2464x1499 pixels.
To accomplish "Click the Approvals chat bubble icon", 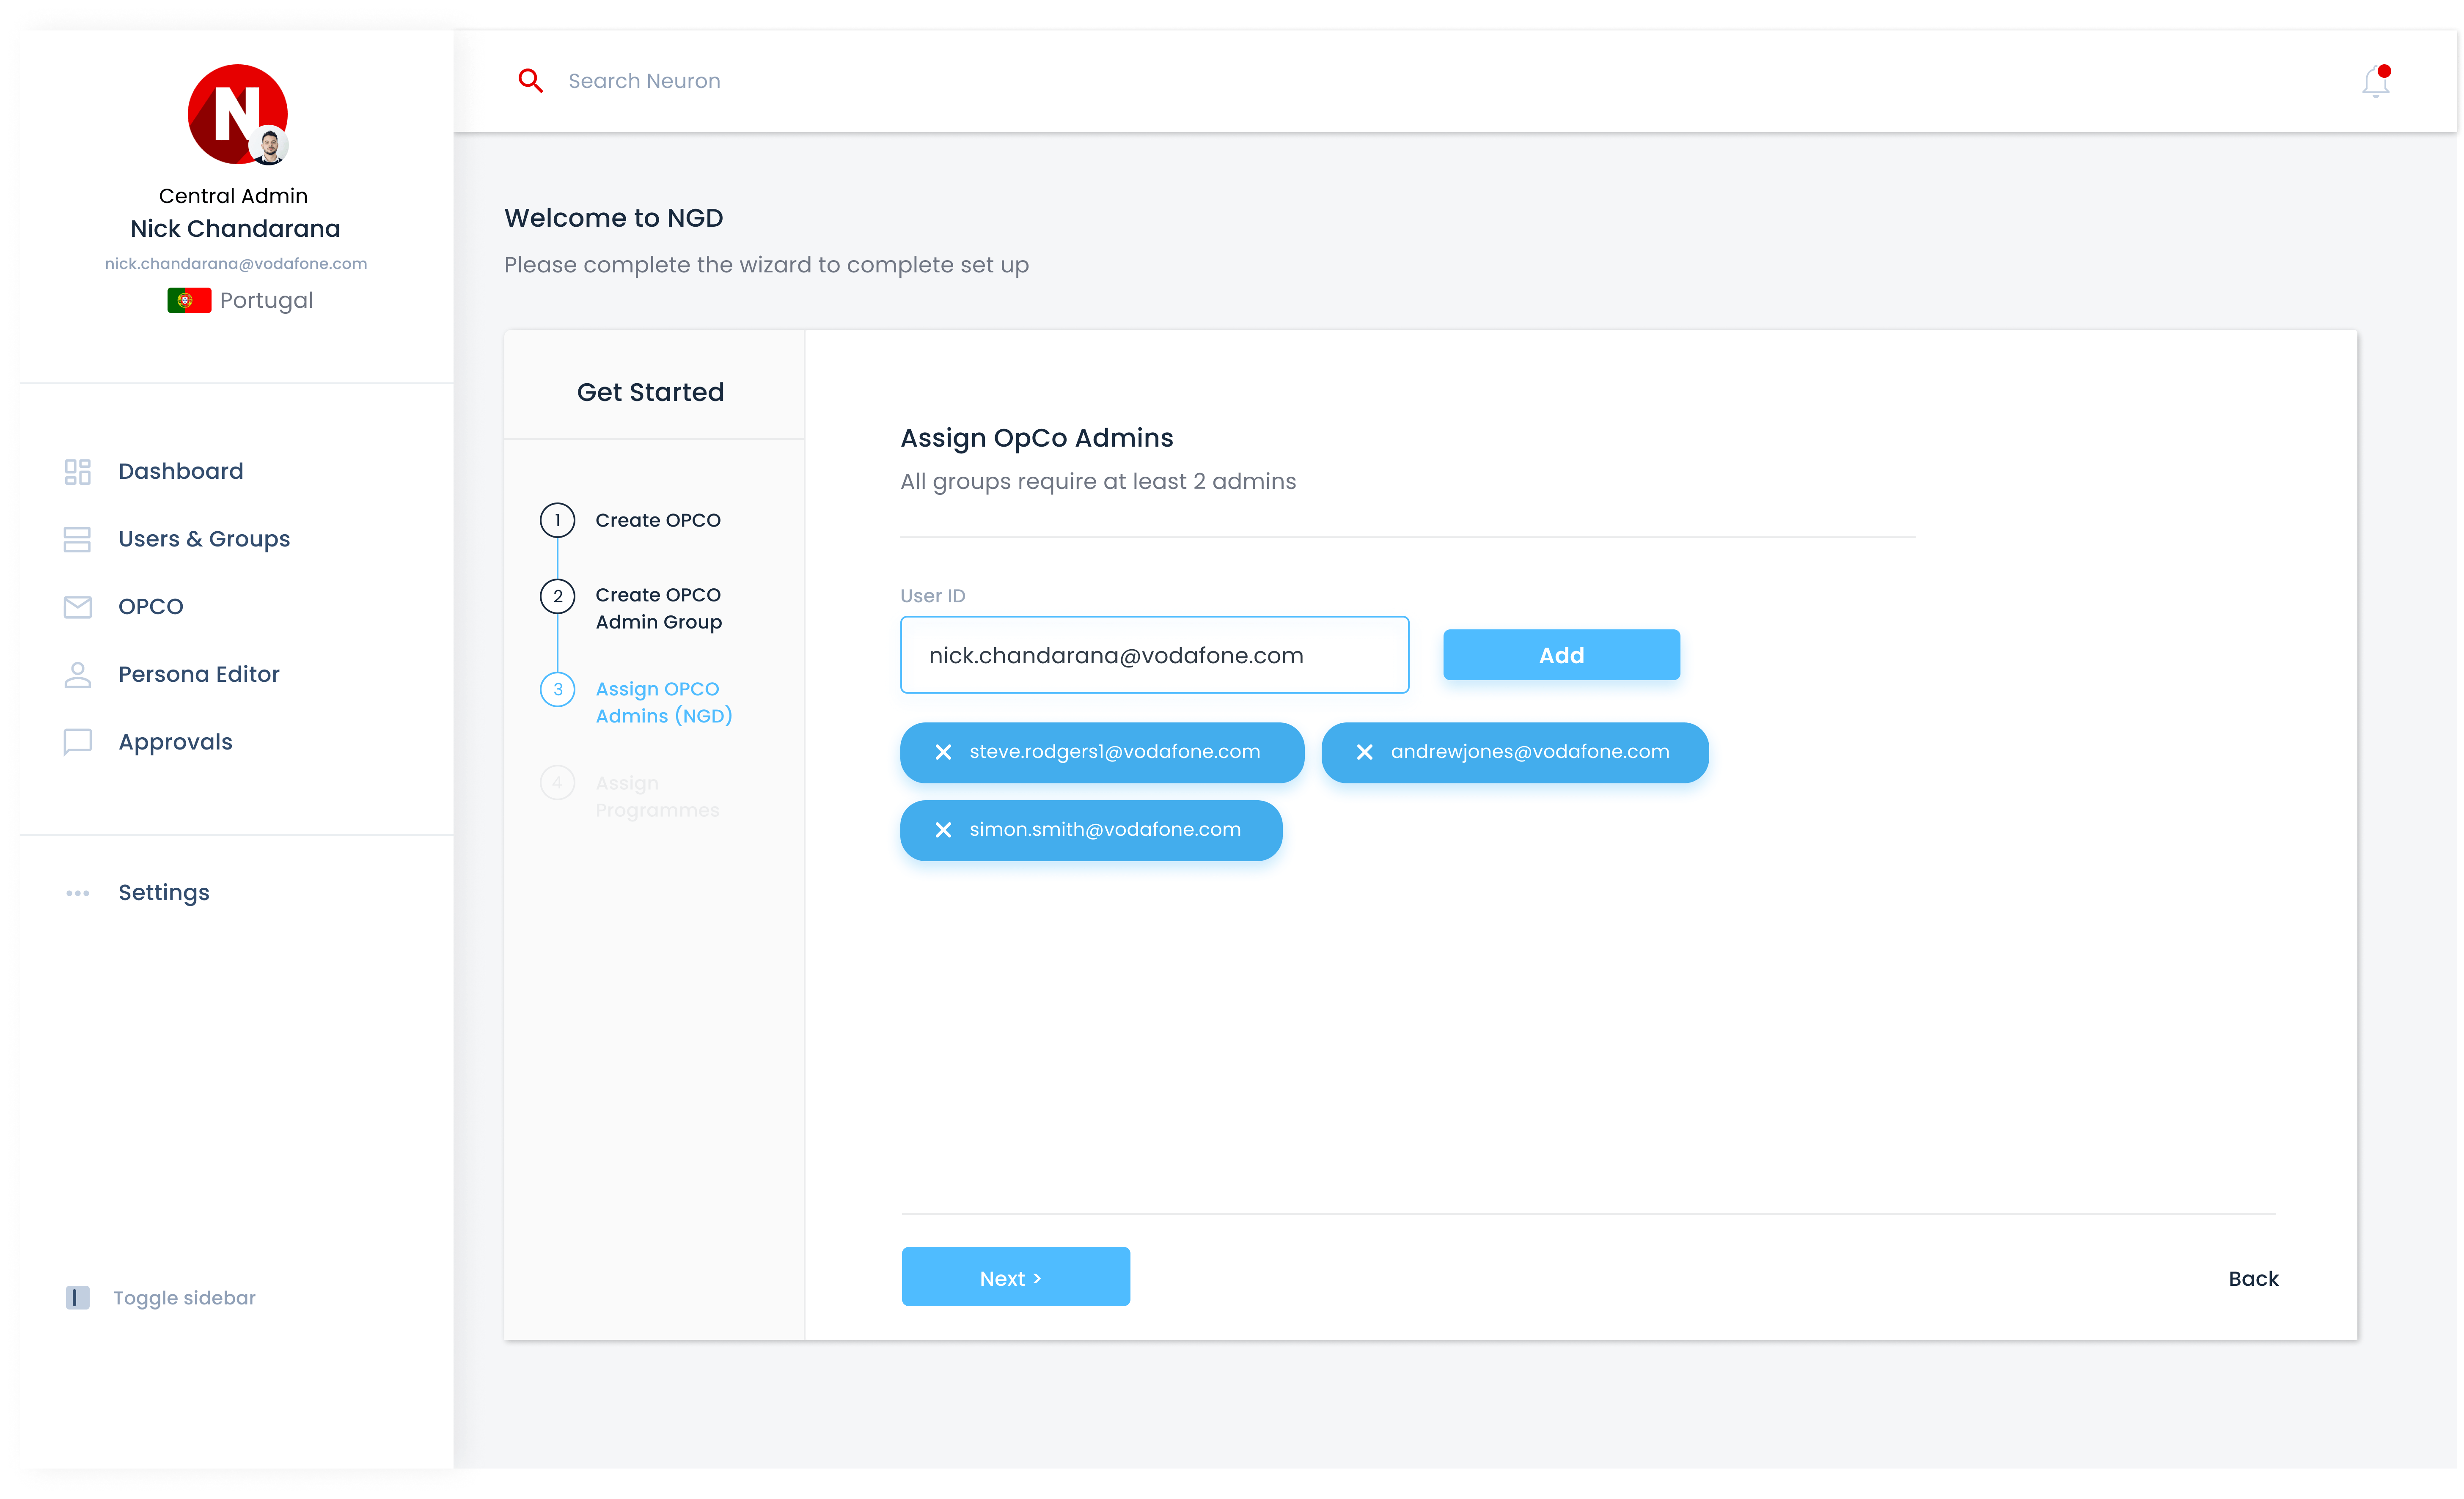I will [x=78, y=742].
